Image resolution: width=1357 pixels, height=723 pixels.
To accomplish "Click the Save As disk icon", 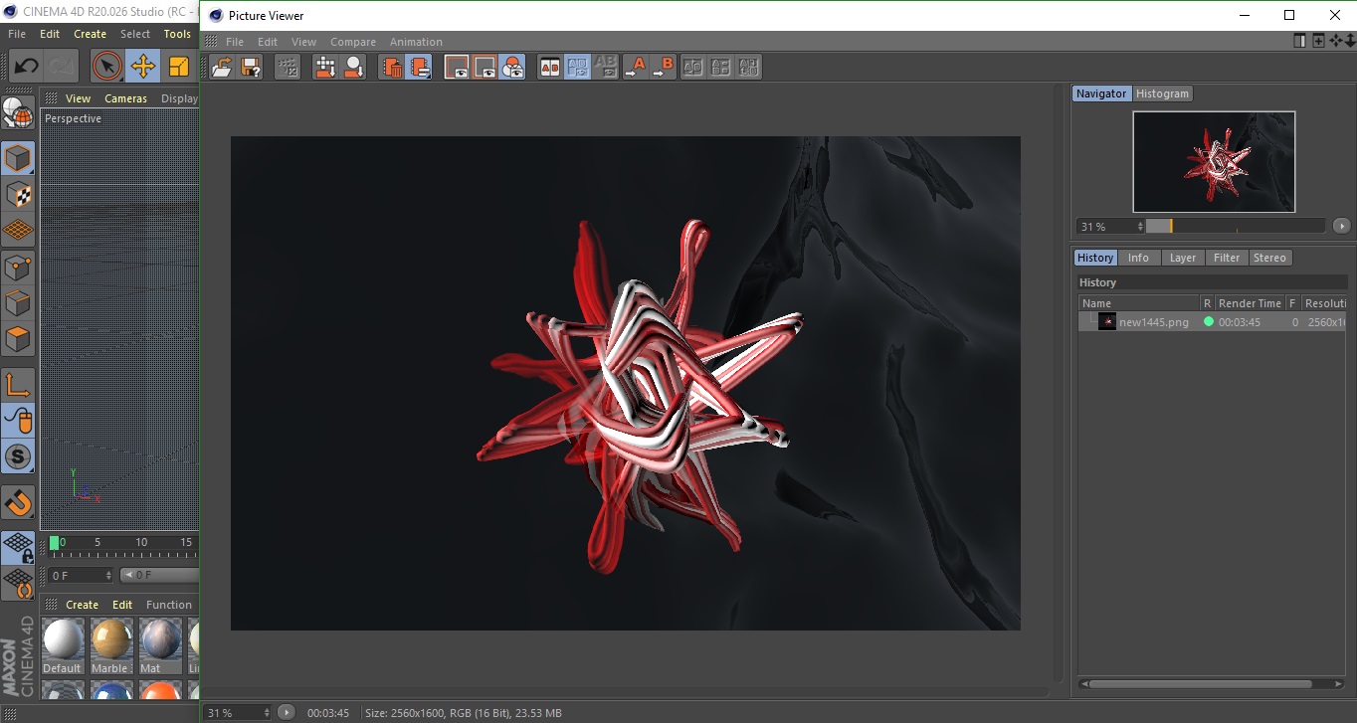I will (x=251, y=68).
